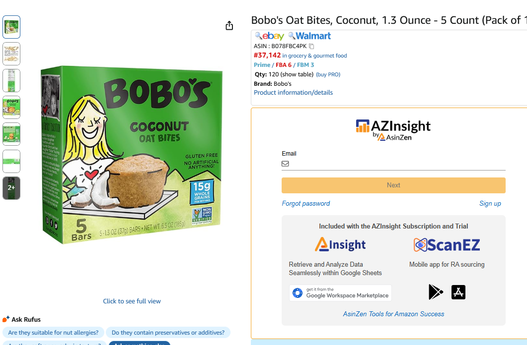Click the Insight logo for Google Sheets
This screenshot has width=527, height=345.
(x=340, y=244)
